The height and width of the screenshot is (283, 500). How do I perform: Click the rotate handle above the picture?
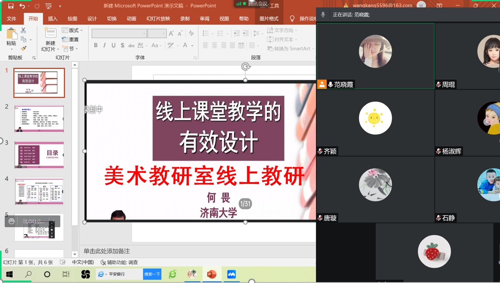pyautogui.click(x=245, y=67)
